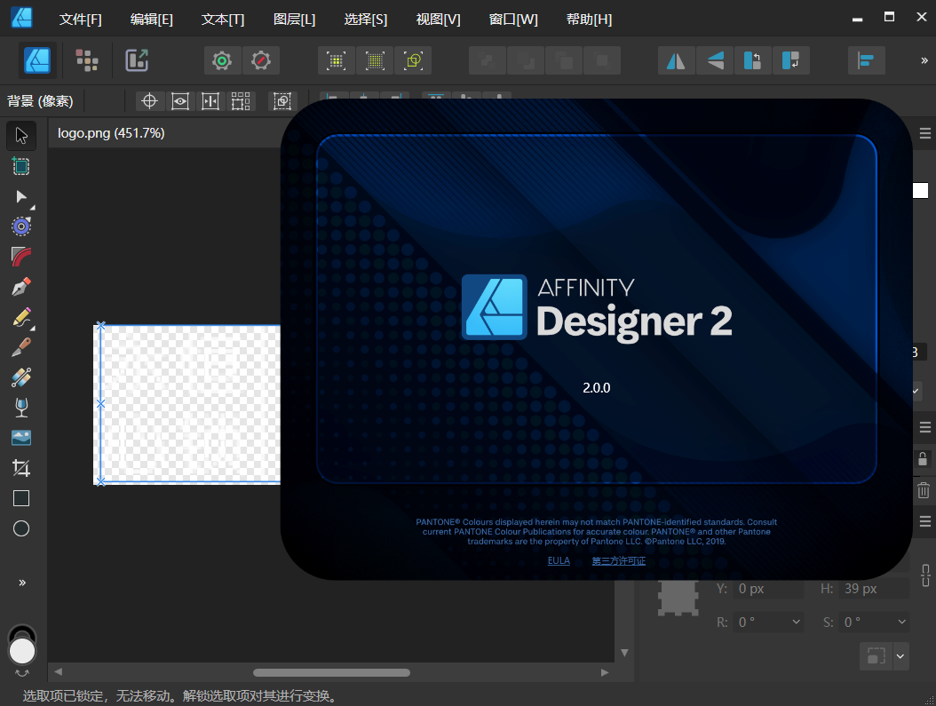Select the Pencil tool
This screenshot has width=936, height=706.
pyautogui.click(x=21, y=318)
